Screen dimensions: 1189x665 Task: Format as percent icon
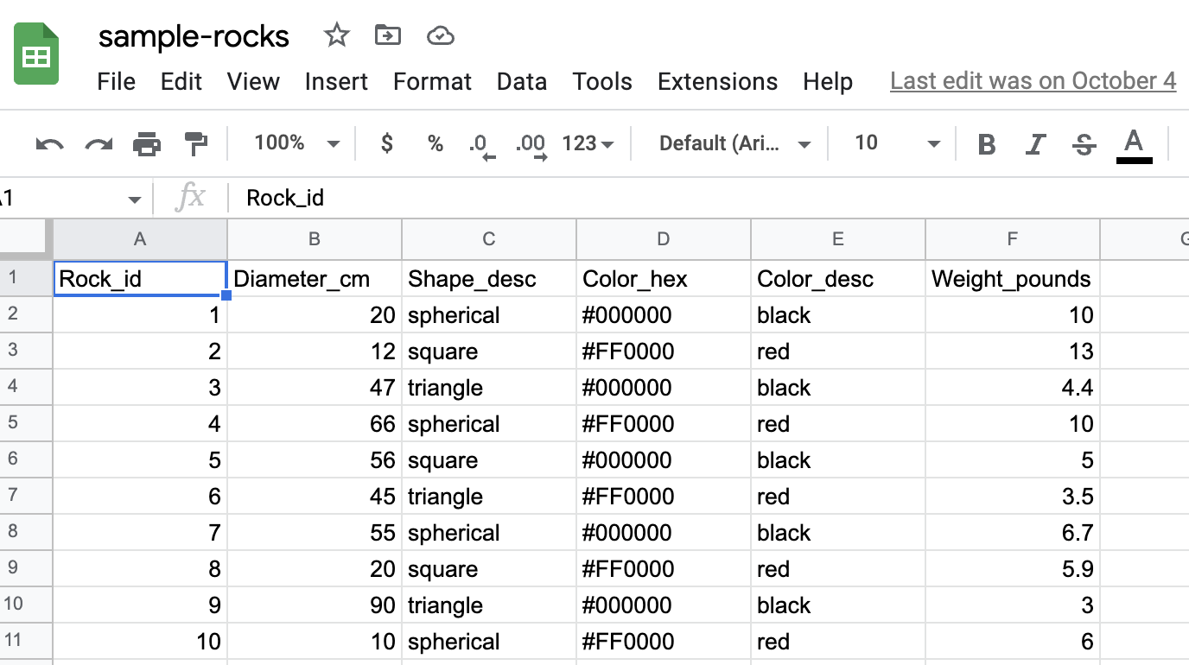click(436, 143)
